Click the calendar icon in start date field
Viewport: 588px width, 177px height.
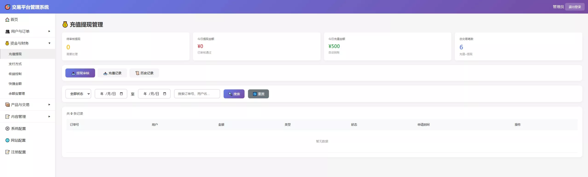(x=121, y=94)
